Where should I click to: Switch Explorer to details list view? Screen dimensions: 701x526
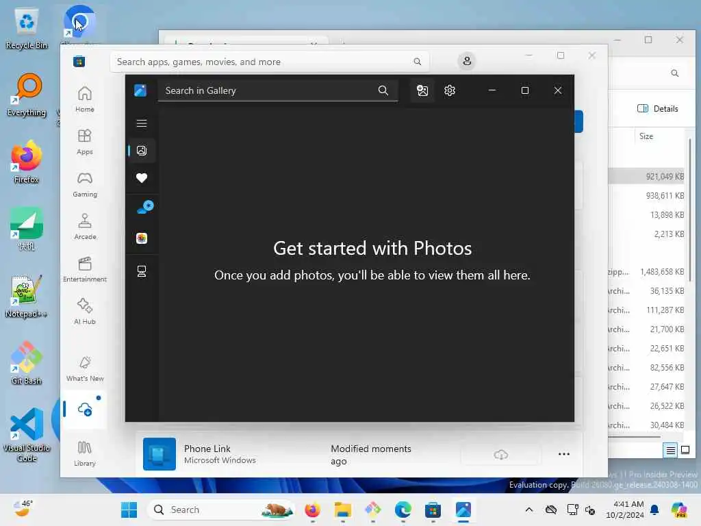pos(670,450)
